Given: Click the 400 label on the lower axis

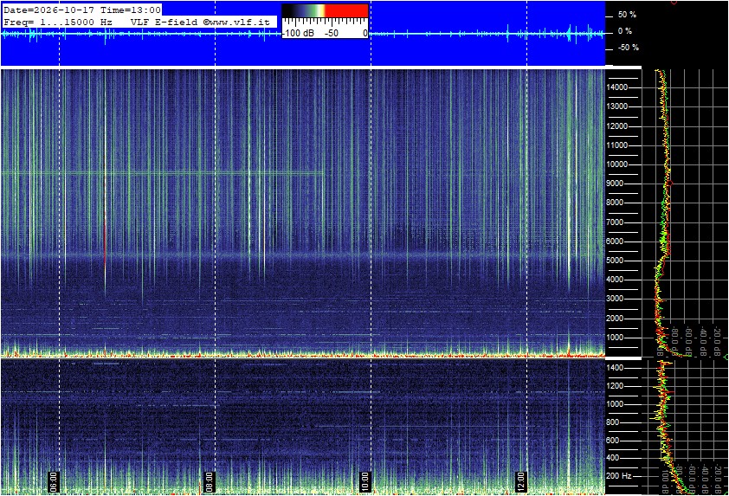Looking at the screenshot, I should (613, 458).
